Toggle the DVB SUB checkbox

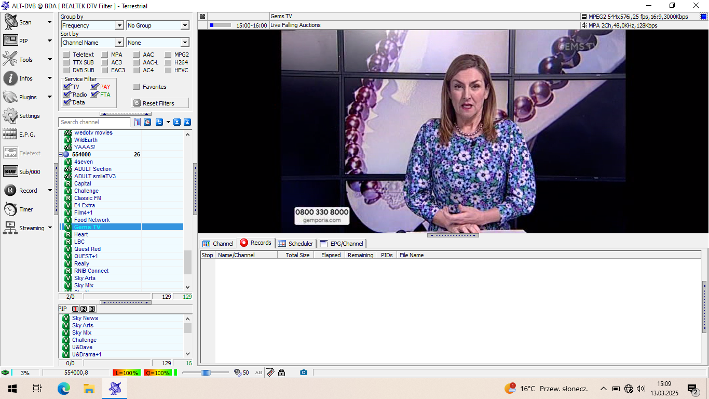[x=66, y=70]
